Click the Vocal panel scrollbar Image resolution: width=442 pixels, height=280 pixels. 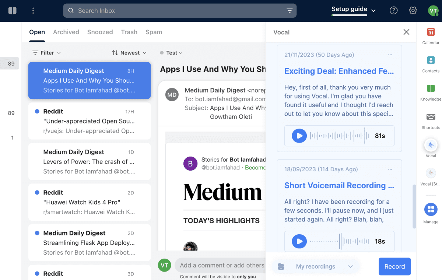(414, 206)
